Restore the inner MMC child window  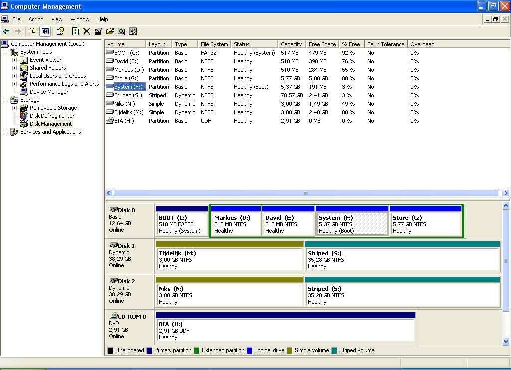[x=496, y=19]
